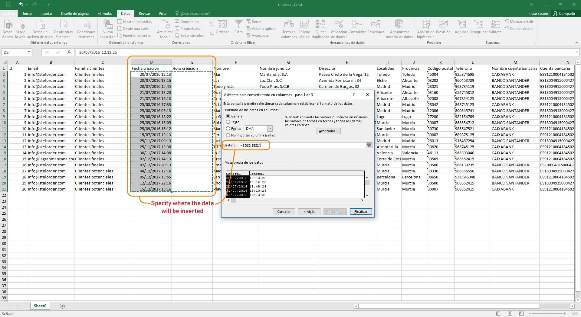Screen dimensions: 581x317
Task: Click the Destino input field
Action: tap(303, 146)
